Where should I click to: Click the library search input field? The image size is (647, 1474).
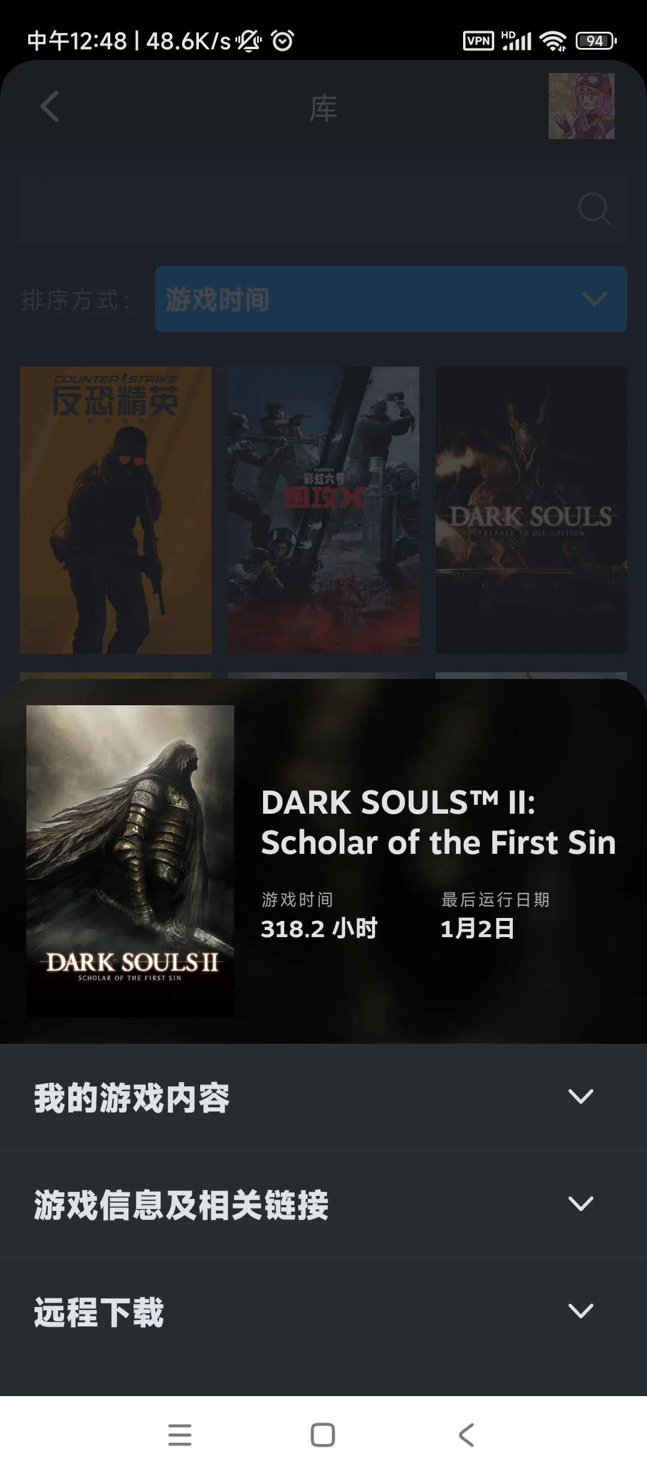click(x=323, y=209)
